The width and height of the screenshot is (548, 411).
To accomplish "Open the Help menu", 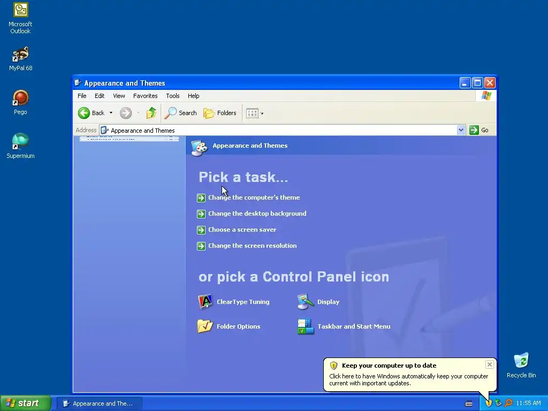I will pyautogui.click(x=193, y=96).
